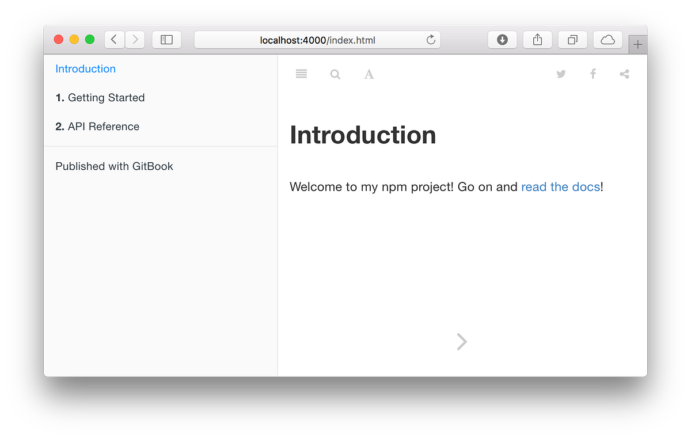Click the Published with GitBook link
691x439 pixels.
[114, 166]
